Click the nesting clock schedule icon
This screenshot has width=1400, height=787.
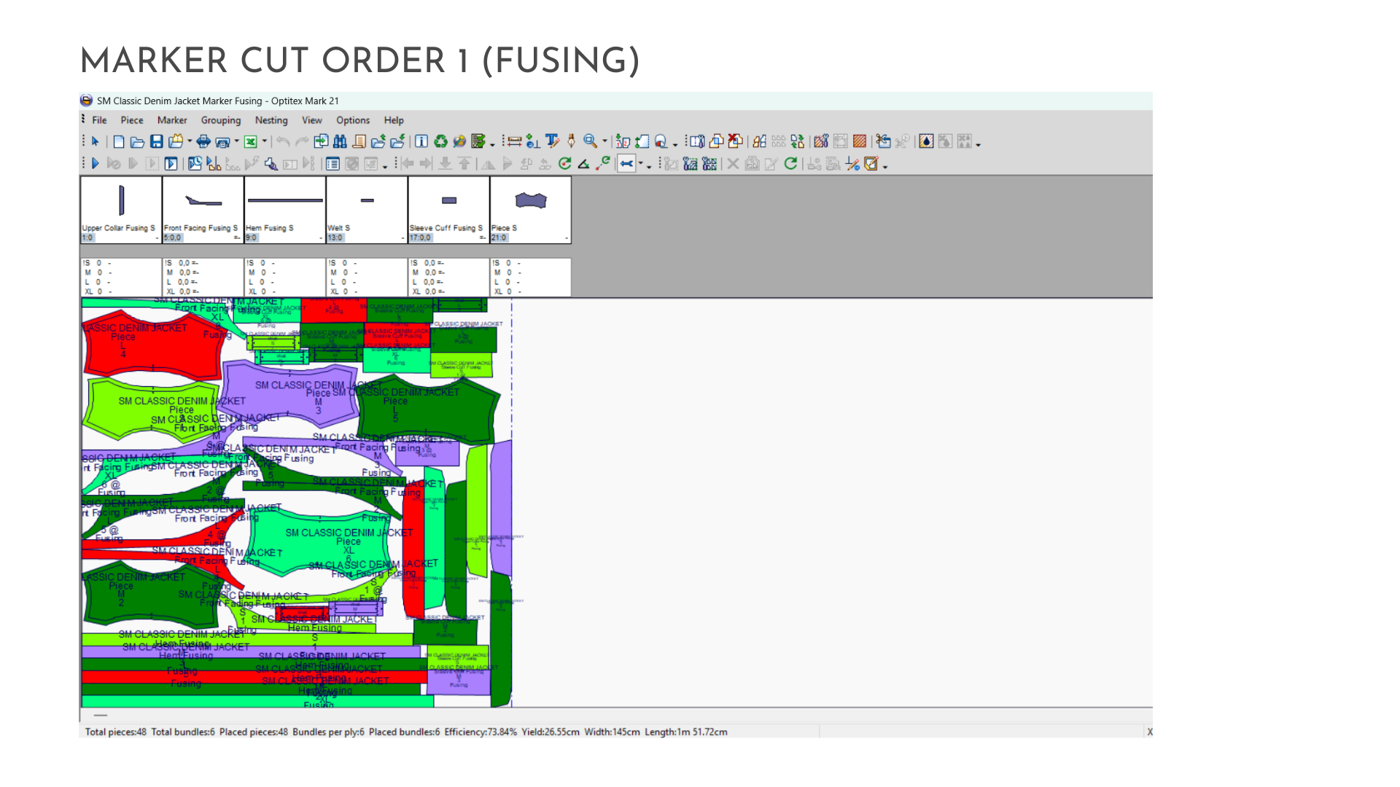click(195, 164)
